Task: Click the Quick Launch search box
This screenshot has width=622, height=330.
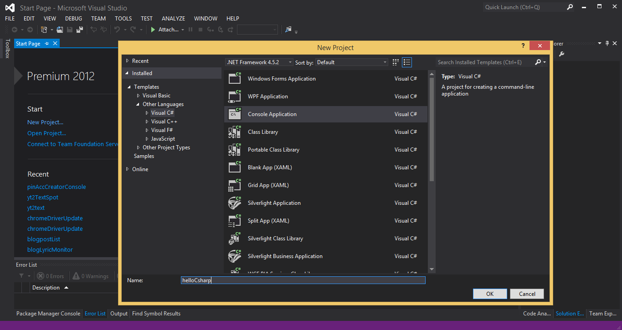Action: pyautogui.click(x=523, y=7)
